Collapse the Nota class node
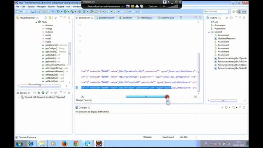The image size is (263, 148). point(36,22)
